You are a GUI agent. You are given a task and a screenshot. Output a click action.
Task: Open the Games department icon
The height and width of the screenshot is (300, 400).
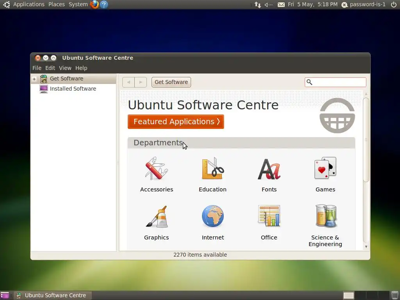(x=325, y=168)
